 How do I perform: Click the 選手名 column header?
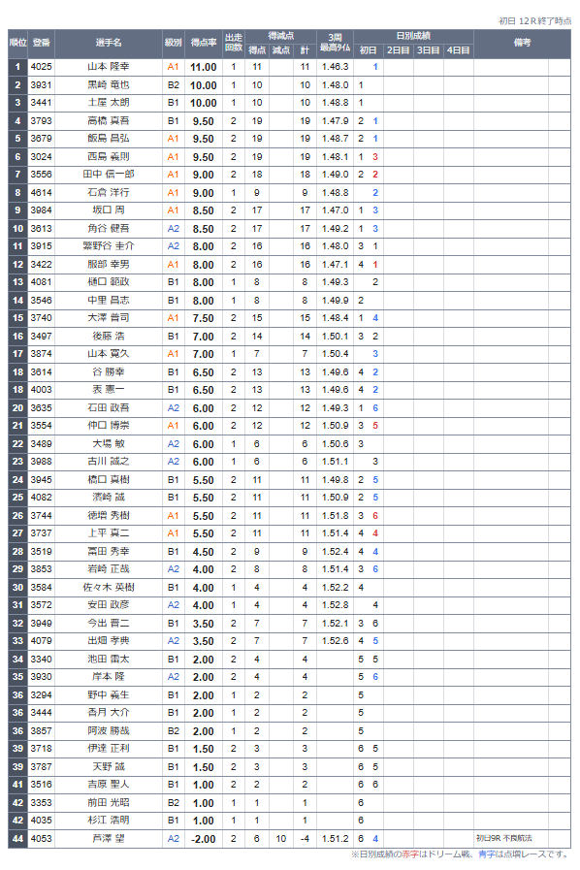[109, 43]
